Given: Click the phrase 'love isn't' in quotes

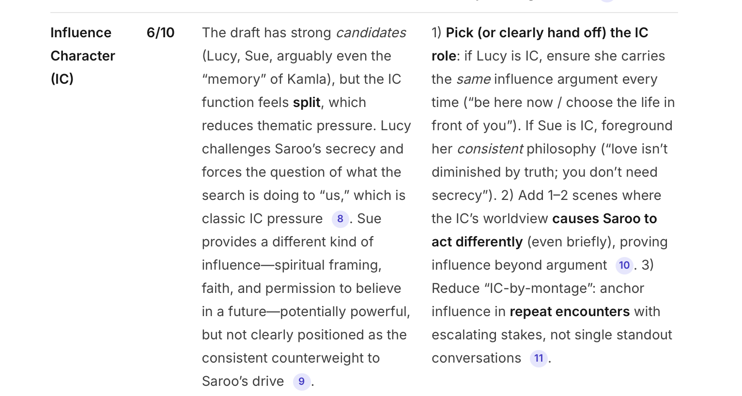Looking at the screenshot, I should [638, 149].
